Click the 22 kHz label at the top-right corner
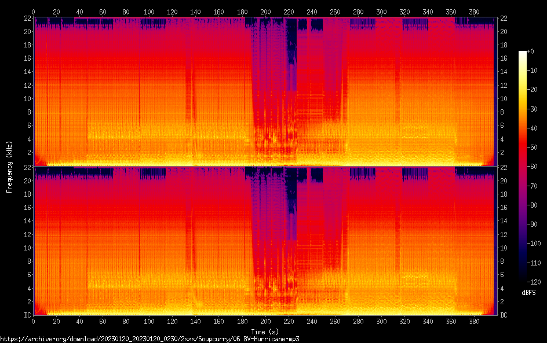547x343 pixels. 504,18
